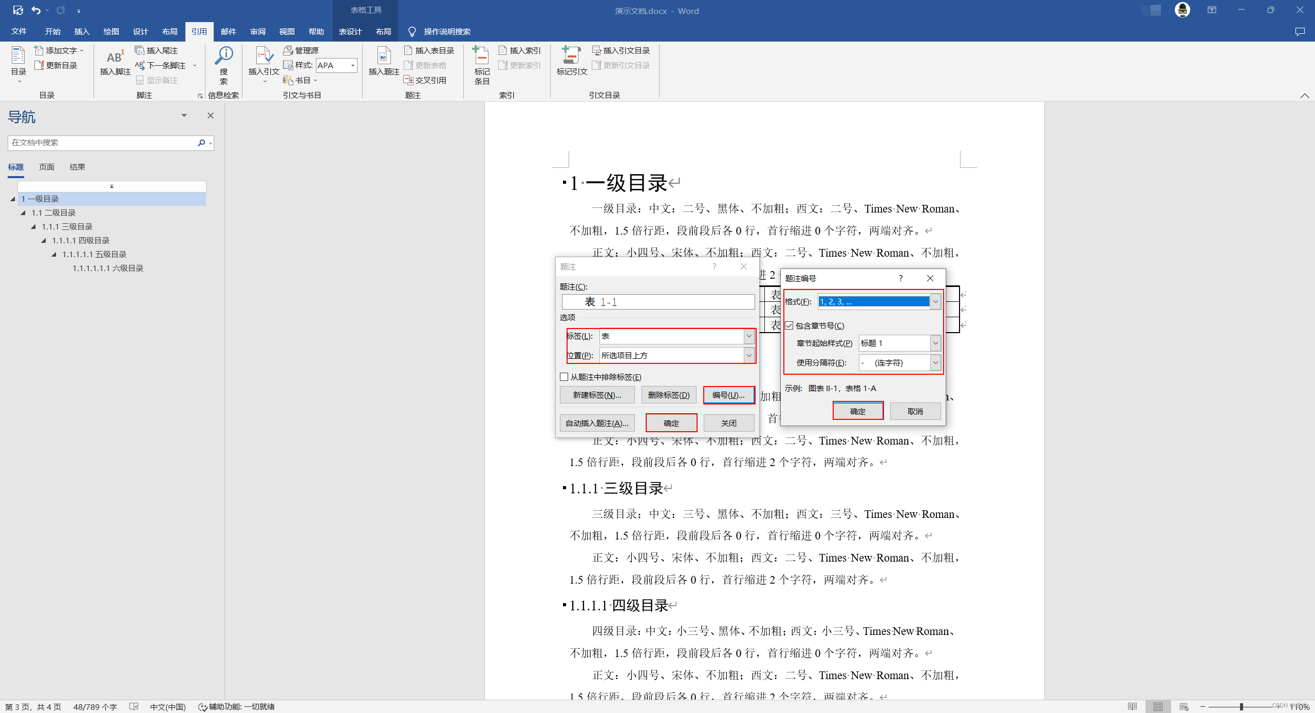Click the Numbering (编号) button
The image size is (1315, 713).
click(728, 395)
